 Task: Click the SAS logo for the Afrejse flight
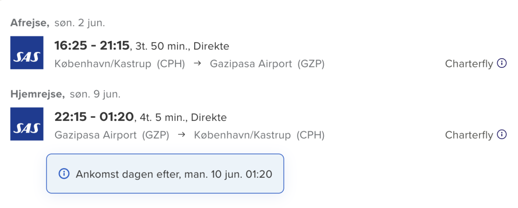point(27,53)
